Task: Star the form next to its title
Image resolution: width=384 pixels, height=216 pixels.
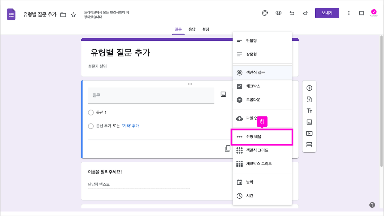Action: 73,14
